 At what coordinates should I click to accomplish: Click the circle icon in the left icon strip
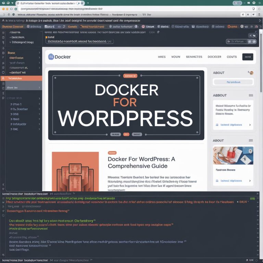[x=3, y=73]
